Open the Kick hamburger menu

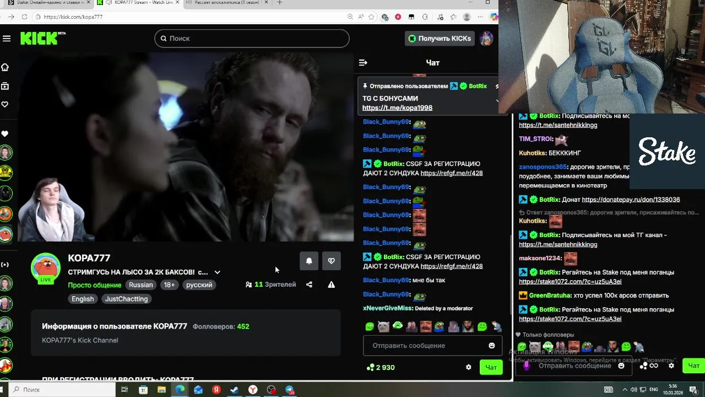(7, 38)
